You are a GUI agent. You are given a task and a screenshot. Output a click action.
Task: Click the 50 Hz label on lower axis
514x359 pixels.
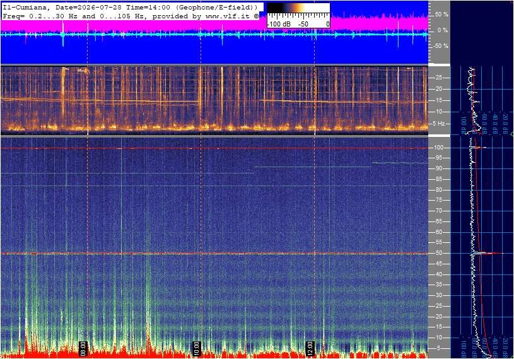(x=439, y=253)
